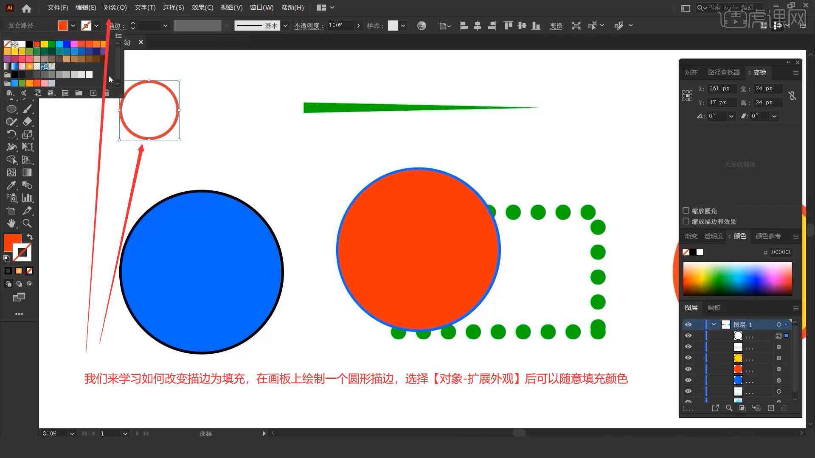815x458 pixels.
Task: Toggle visibility of the blue circle sublayer
Action: click(688, 380)
